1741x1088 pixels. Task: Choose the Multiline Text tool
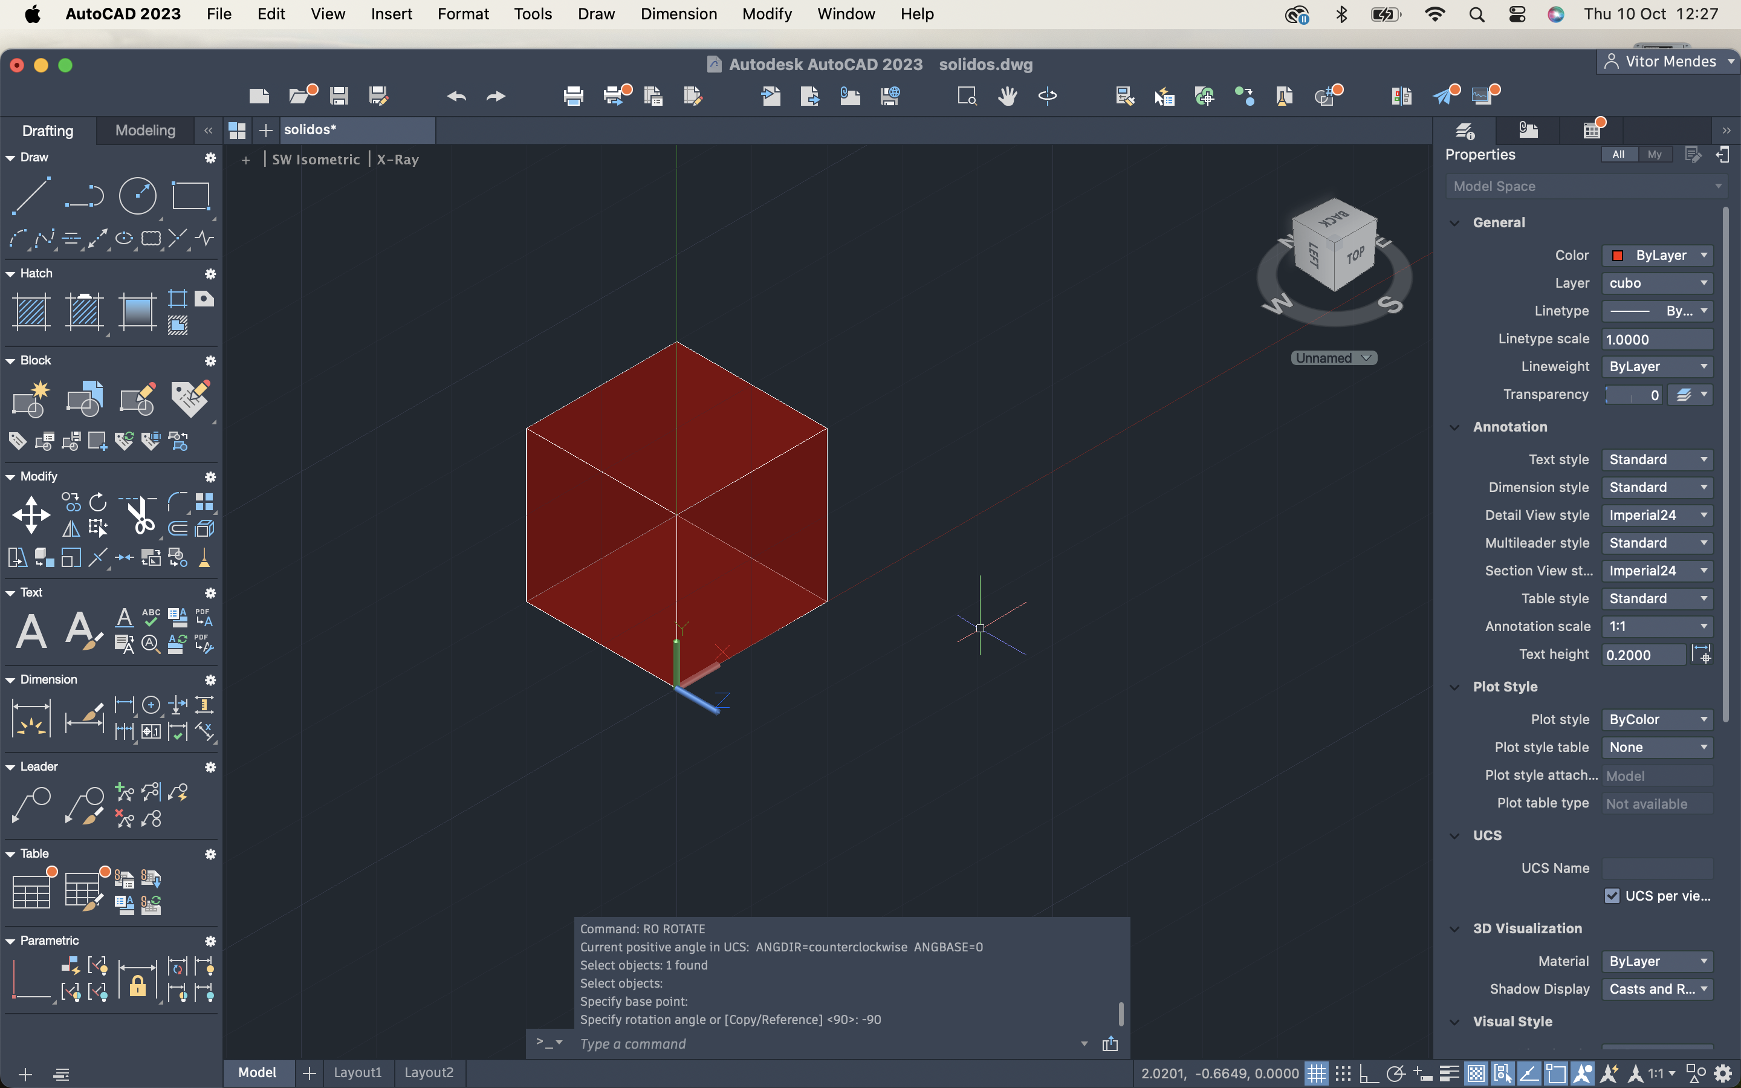pos(31,631)
